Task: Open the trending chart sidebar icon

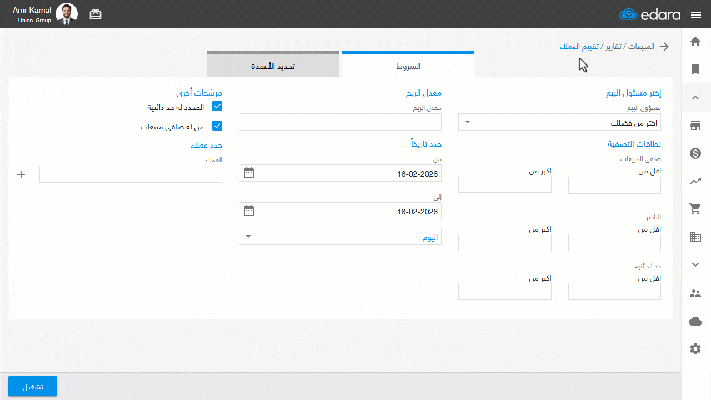Action: point(695,181)
